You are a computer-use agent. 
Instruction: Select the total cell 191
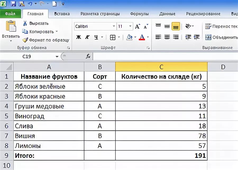pos(161,155)
